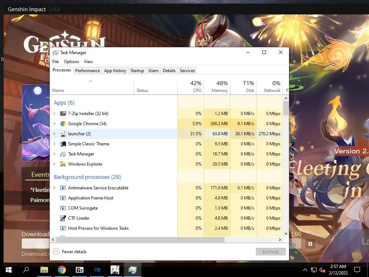Sort by the Status column header
369x277 pixels.
156,87
